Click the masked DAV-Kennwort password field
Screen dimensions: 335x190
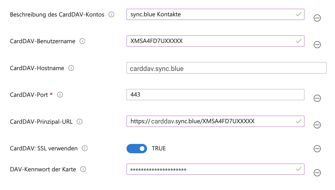pyautogui.click(x=215, y=169)
